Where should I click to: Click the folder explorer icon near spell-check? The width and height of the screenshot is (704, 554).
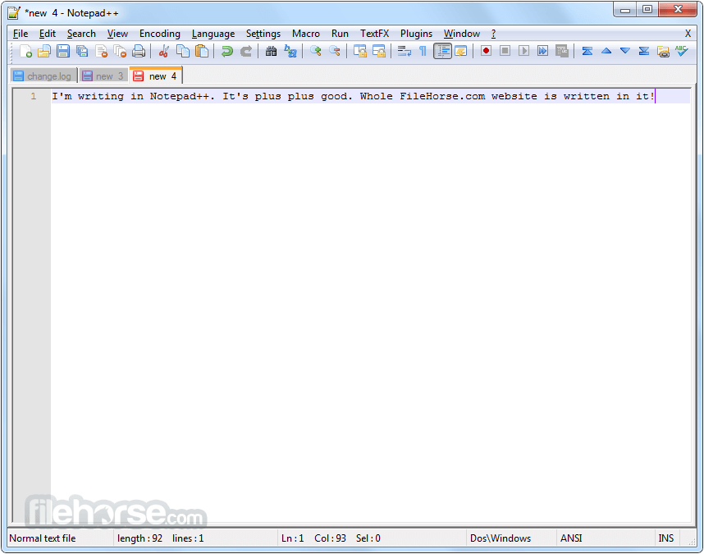click(663, 51)
